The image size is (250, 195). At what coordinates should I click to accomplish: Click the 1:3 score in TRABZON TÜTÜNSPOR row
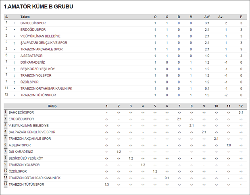[107, 185]
